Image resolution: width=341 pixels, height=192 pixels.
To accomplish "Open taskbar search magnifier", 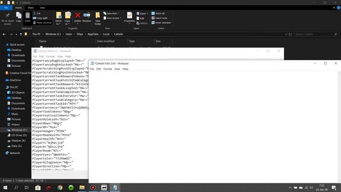I will (16, 187).
